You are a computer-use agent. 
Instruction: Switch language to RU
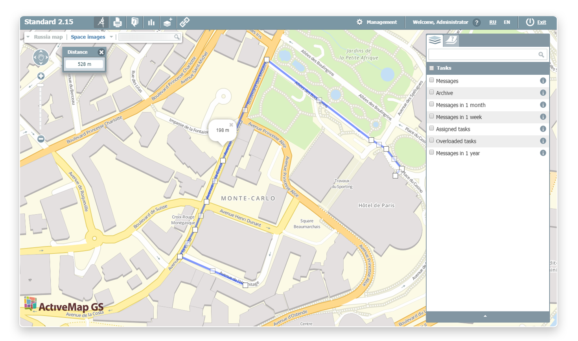coord(492,22)
